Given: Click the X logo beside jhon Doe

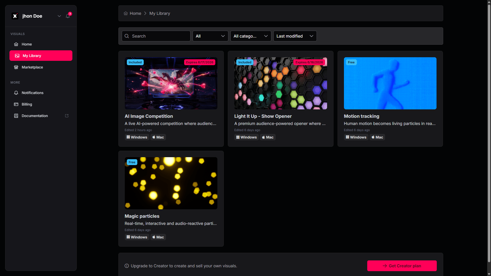Looking at the screenshot, I should click(x=15, y=16).
